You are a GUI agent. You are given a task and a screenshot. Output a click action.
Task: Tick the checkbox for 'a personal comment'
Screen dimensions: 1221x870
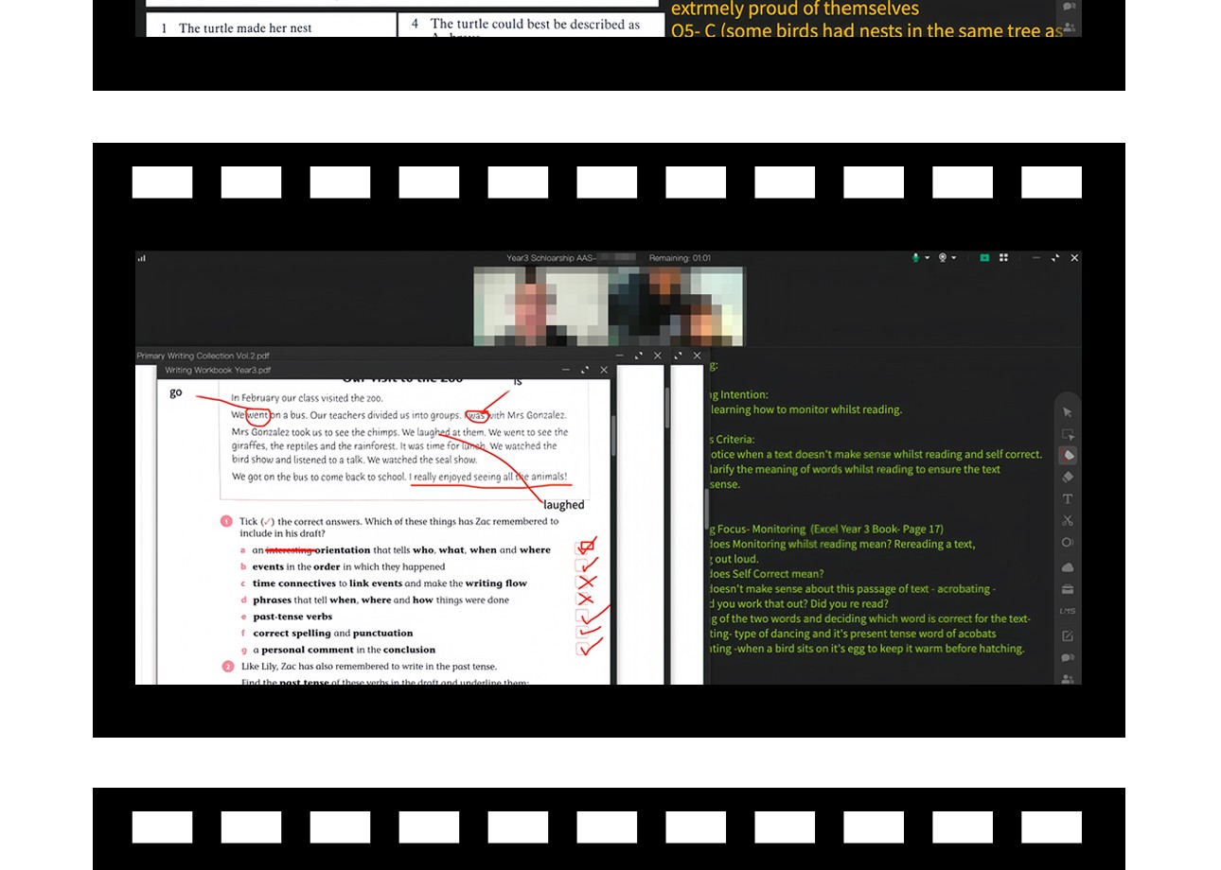point(582,650)
